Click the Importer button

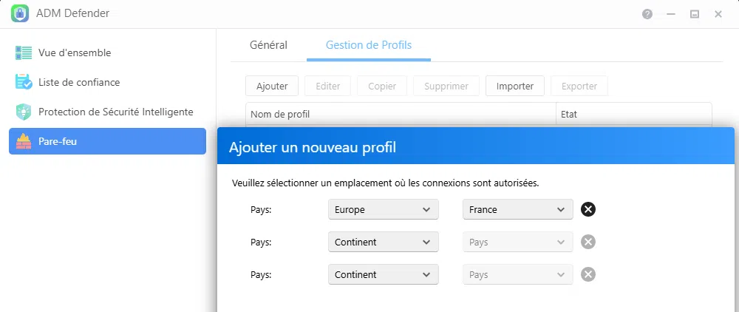click(x=515, y=86)
